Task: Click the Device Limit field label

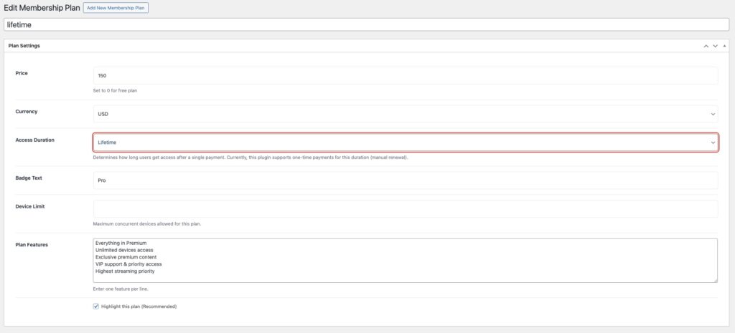Action: pyautogui.click(x=30, y=206)
